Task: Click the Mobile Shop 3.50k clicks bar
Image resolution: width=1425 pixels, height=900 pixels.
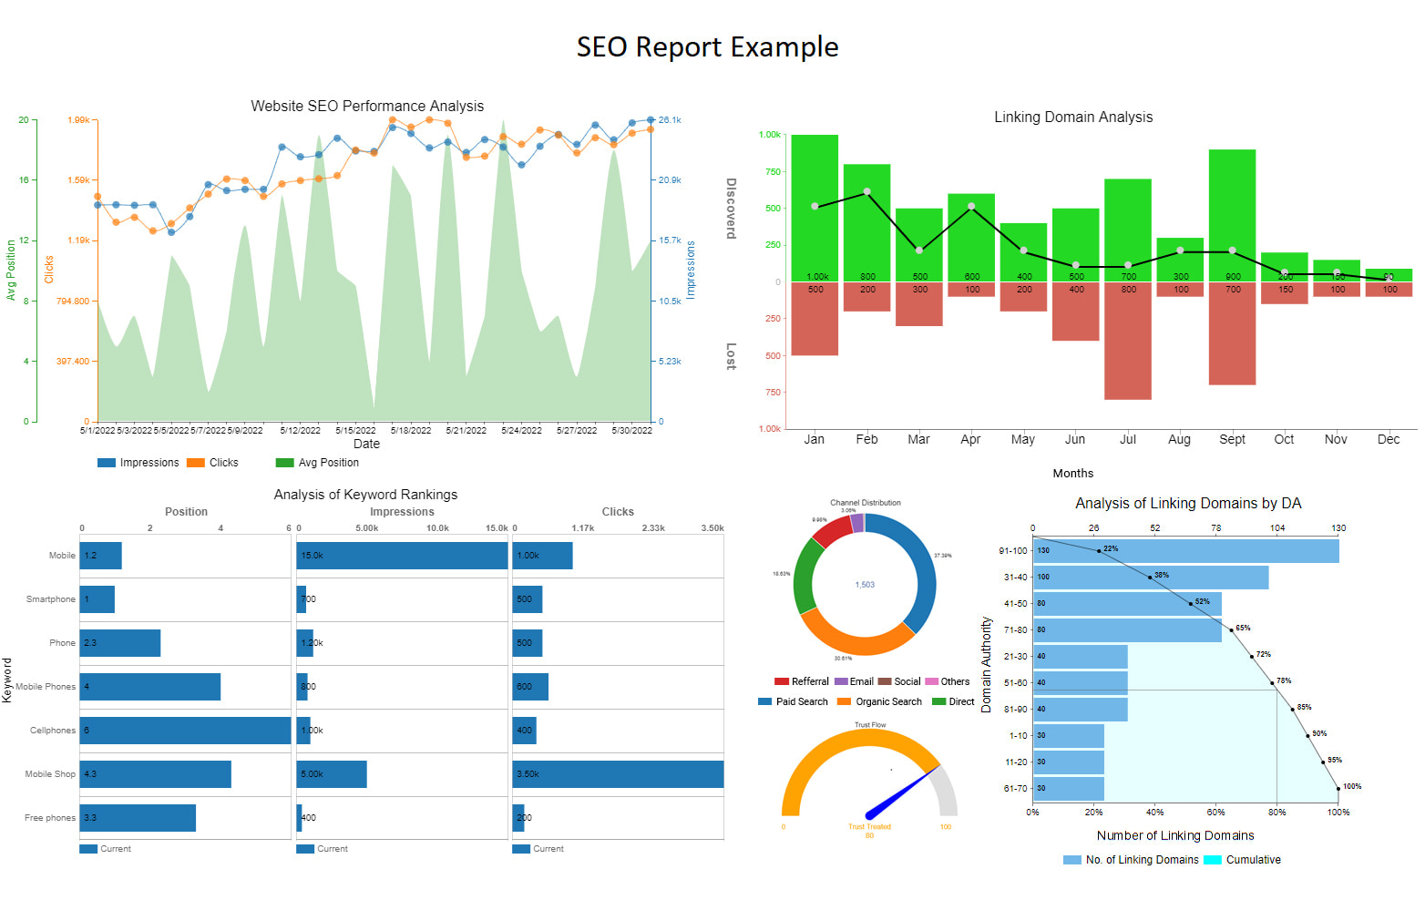Action: 618,774
